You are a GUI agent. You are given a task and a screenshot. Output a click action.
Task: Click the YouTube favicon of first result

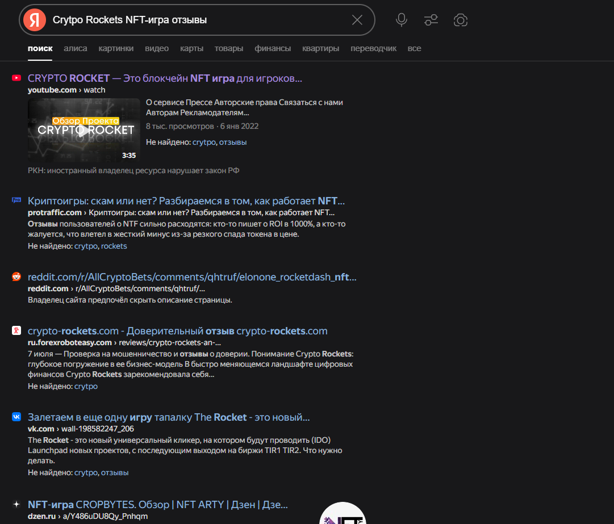pyautogui.click(x=16, y=78)
